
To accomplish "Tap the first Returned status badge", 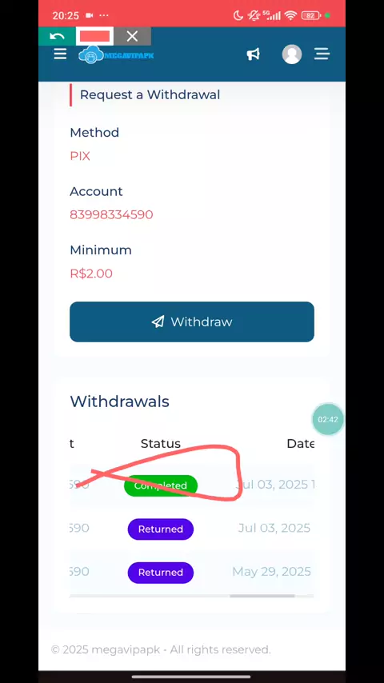I will point(160,529).
